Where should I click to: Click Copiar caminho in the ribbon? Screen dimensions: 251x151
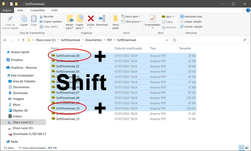(x=51, y=22)
